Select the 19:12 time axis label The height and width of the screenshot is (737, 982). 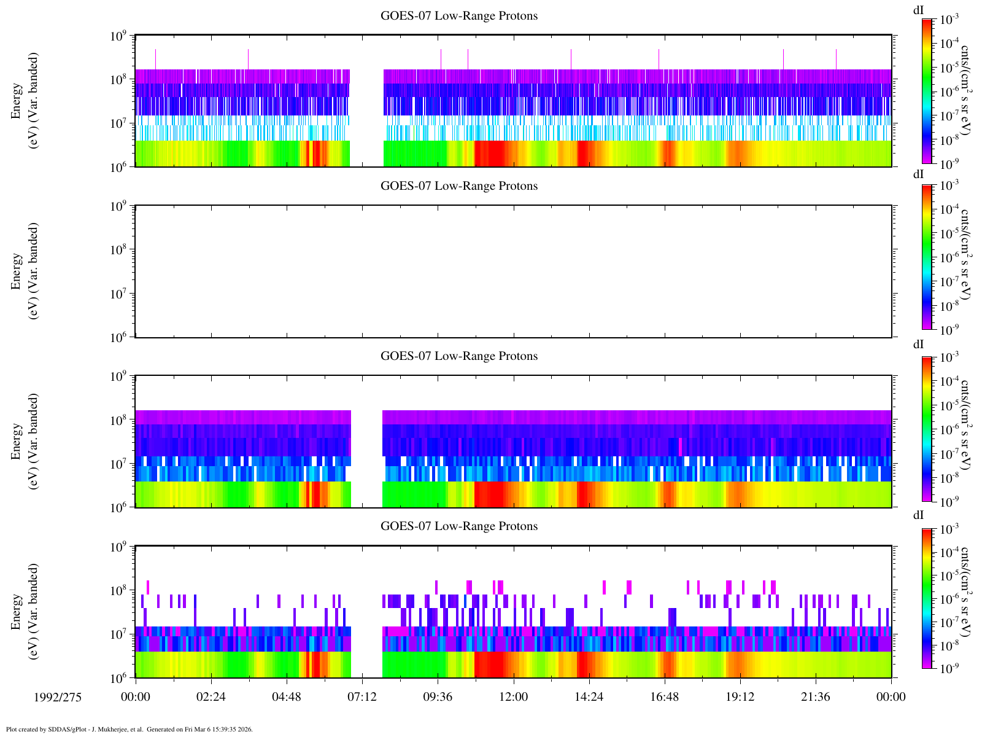click(x=740, y=697)
